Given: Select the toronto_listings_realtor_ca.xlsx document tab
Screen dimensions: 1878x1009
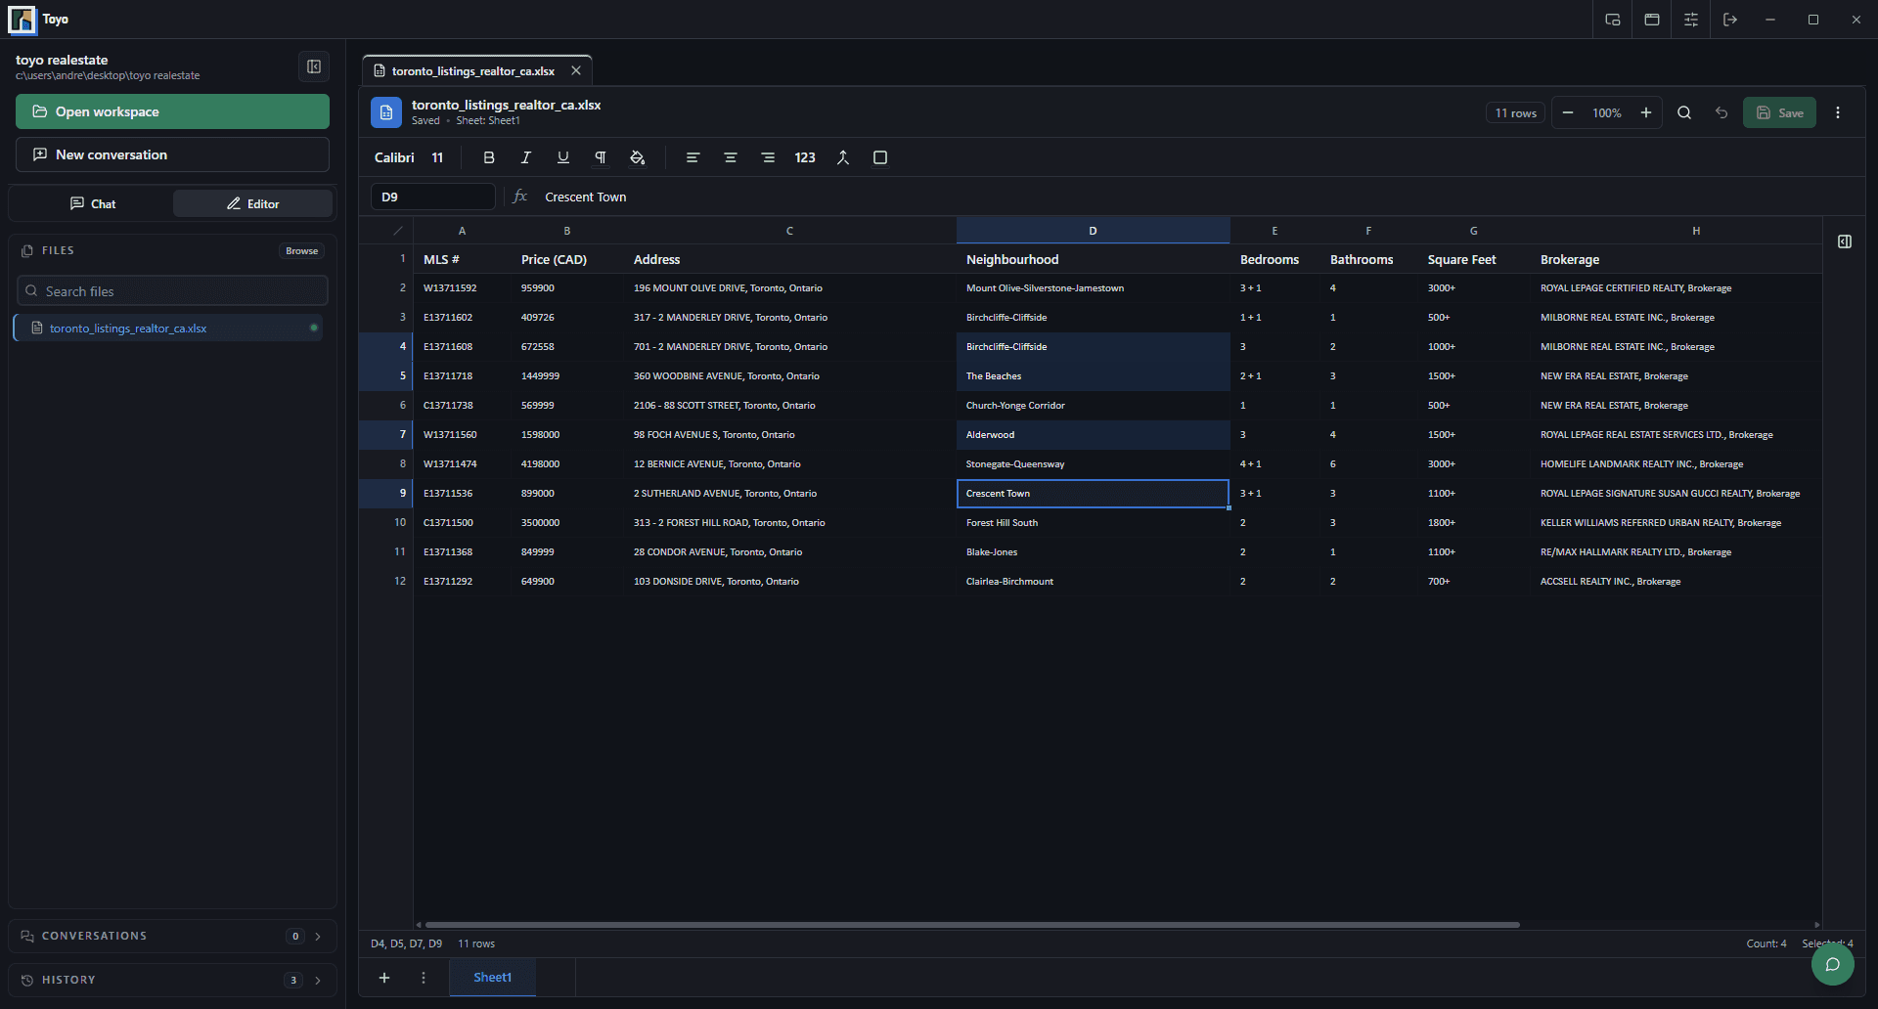Looking at the screenshot, I should (x=472, y=70).
